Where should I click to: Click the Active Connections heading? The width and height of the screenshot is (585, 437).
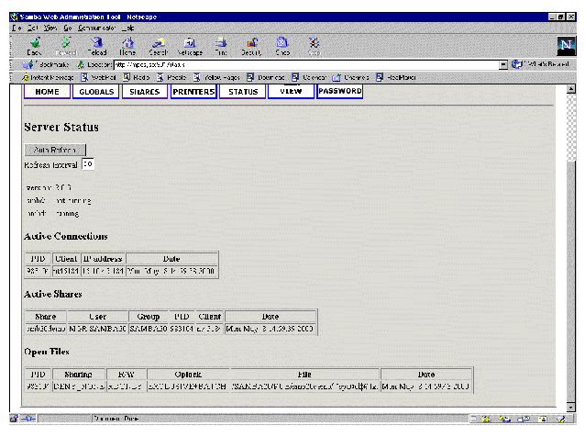(x=66, y=237)
